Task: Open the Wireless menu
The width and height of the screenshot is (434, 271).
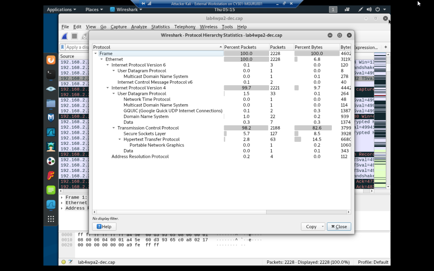Action: [x=209, y=27]
